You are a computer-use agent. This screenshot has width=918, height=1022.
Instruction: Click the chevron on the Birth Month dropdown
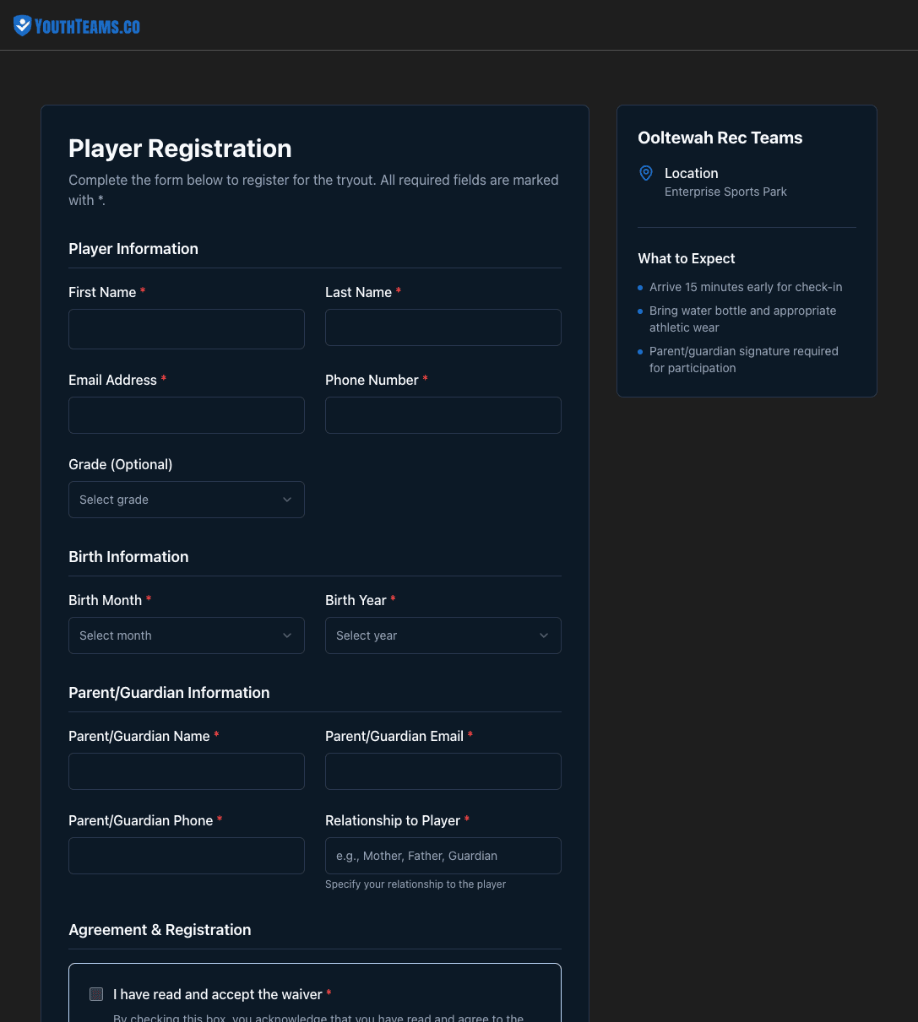click(287, 635)
